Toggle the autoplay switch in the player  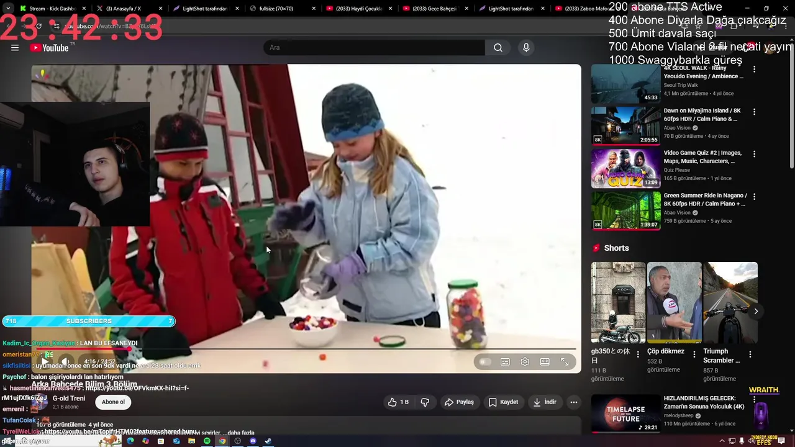coord(485,362)
